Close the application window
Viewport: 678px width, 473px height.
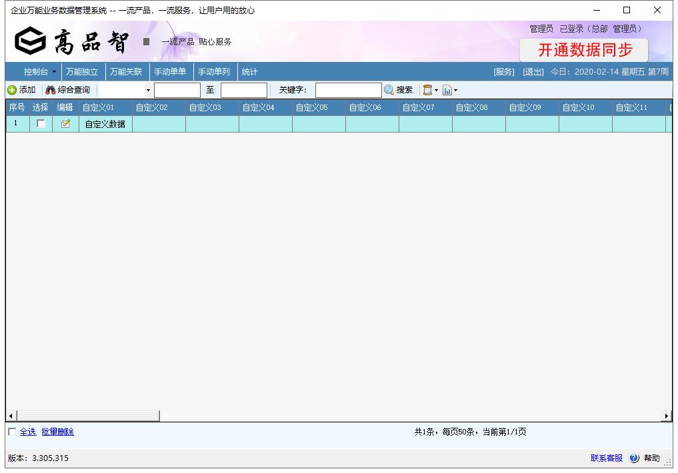point(657,10)
